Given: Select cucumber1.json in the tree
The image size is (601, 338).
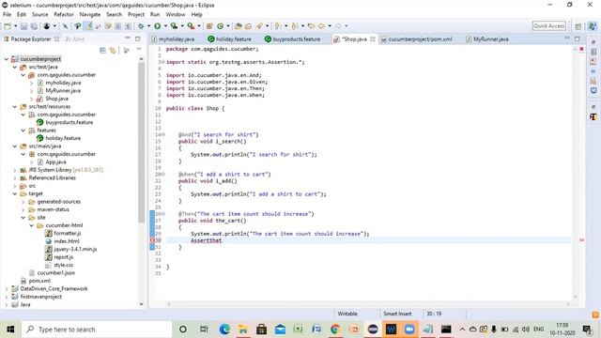Looking at the screenshot, I should tap(55, 273).
